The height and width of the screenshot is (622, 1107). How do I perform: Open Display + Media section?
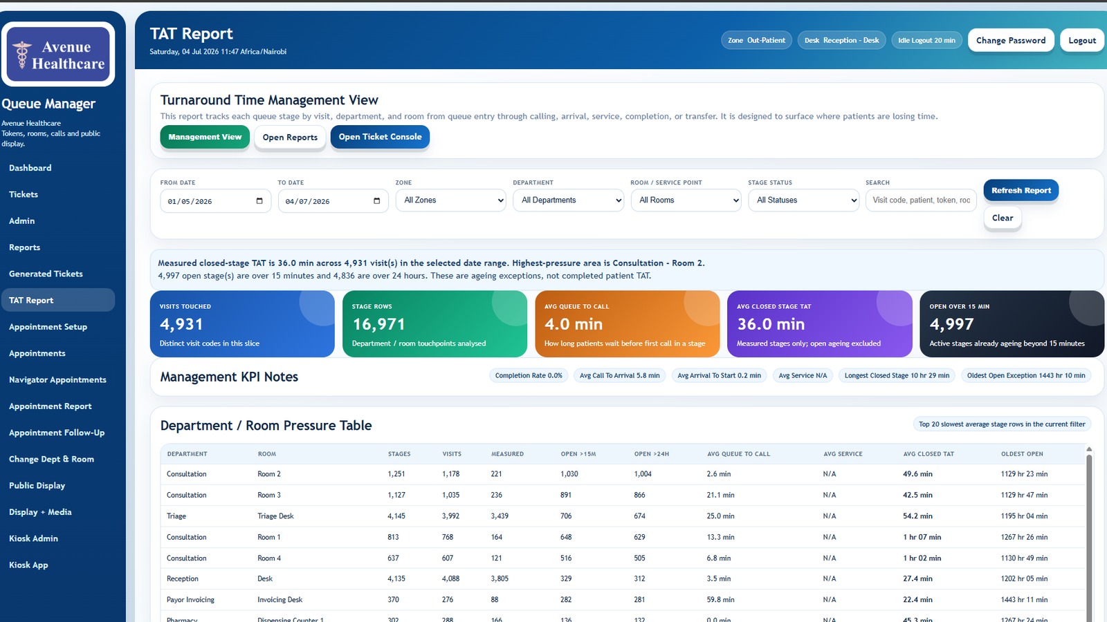pos(58,512)
